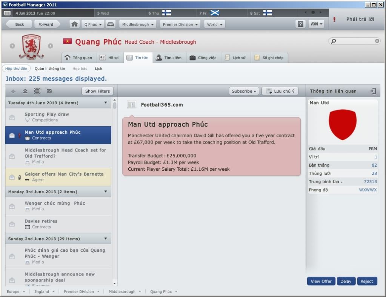The width and height of the screenshot is (386, 297).
Task: Click the Middlesbrough club crest
Action: pos(31,47)
